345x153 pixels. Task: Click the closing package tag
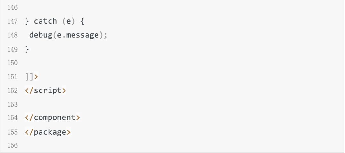(47, 132)
